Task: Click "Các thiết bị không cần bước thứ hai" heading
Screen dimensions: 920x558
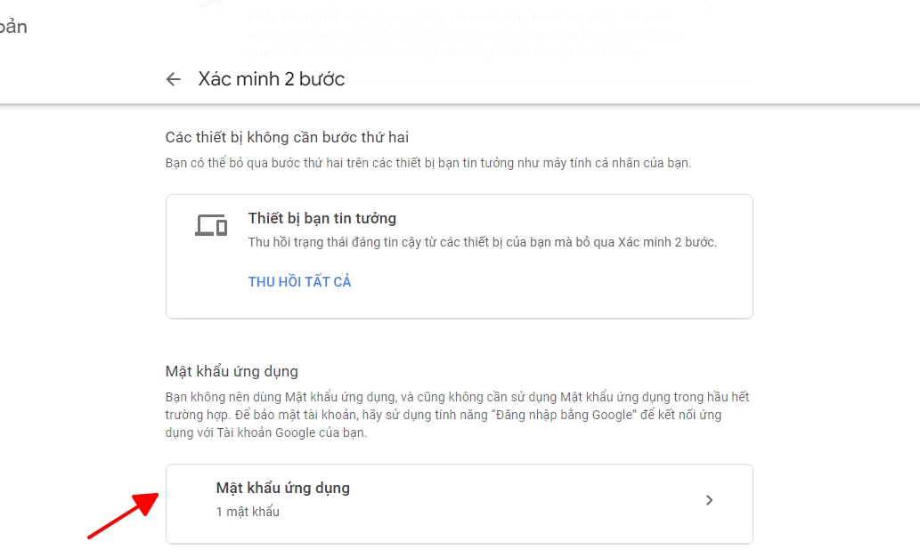Action: tap(287, 137)
